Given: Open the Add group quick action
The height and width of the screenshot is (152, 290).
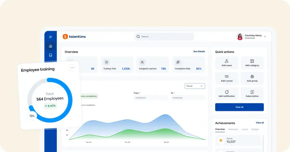Looking at the screenshot, I should [252, 76].
